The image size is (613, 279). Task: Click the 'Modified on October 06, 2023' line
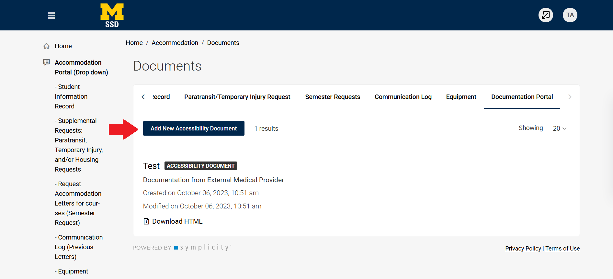coord(202,206)
